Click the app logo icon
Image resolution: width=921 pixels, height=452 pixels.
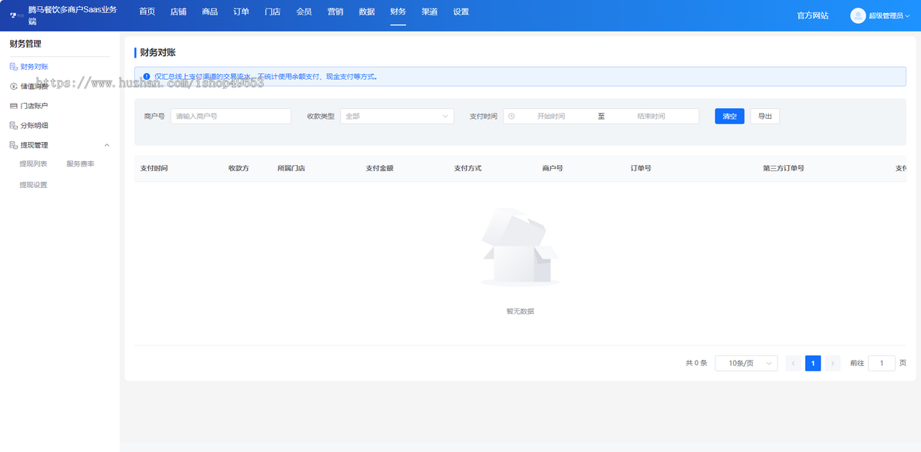tap(15, 15)
